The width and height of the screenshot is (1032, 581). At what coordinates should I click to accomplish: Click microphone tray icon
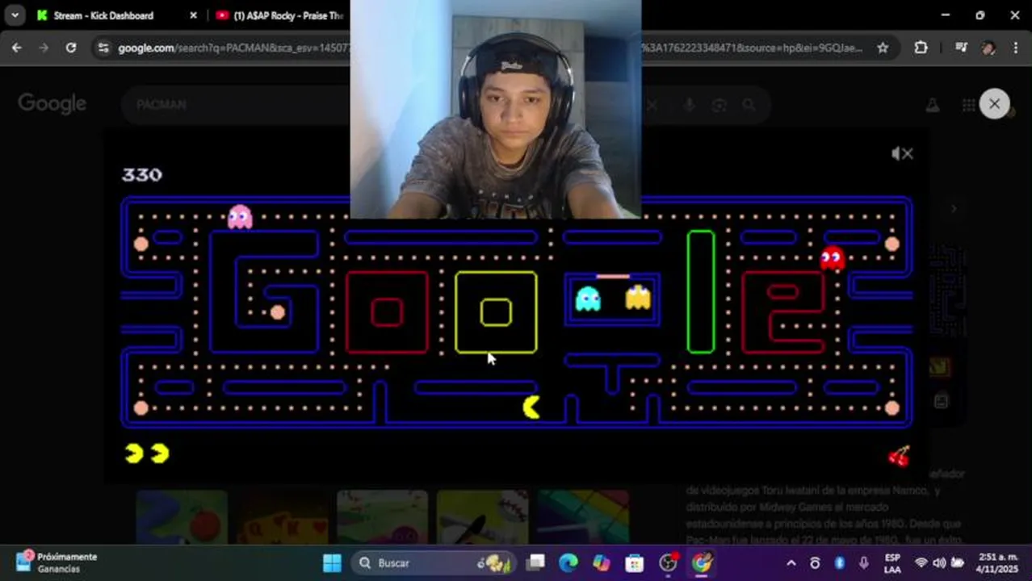[864, 563]
